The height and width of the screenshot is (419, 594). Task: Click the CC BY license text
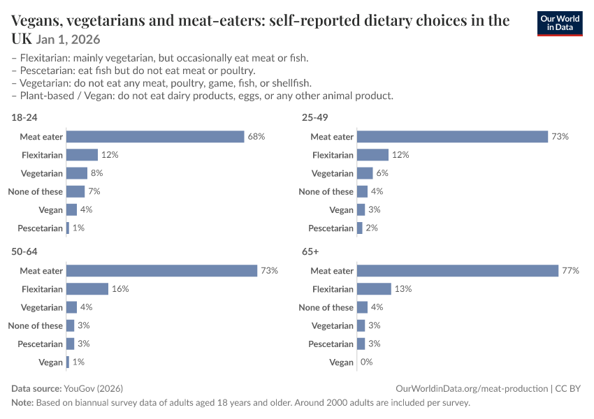click(x=567, y=388)
